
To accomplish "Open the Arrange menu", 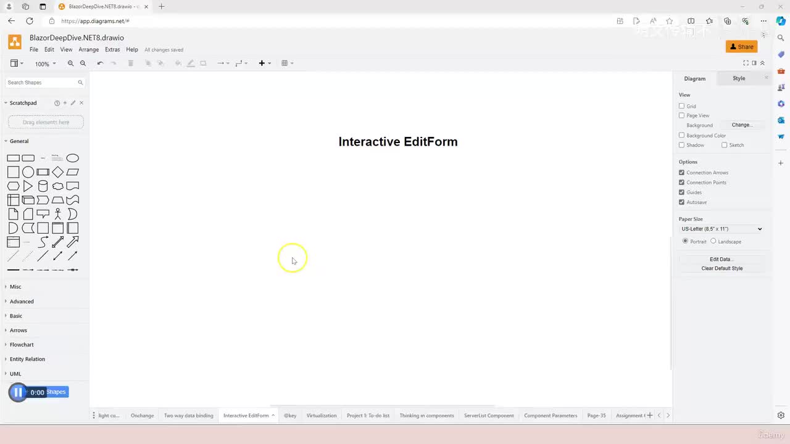I will [x=89, y=49].
